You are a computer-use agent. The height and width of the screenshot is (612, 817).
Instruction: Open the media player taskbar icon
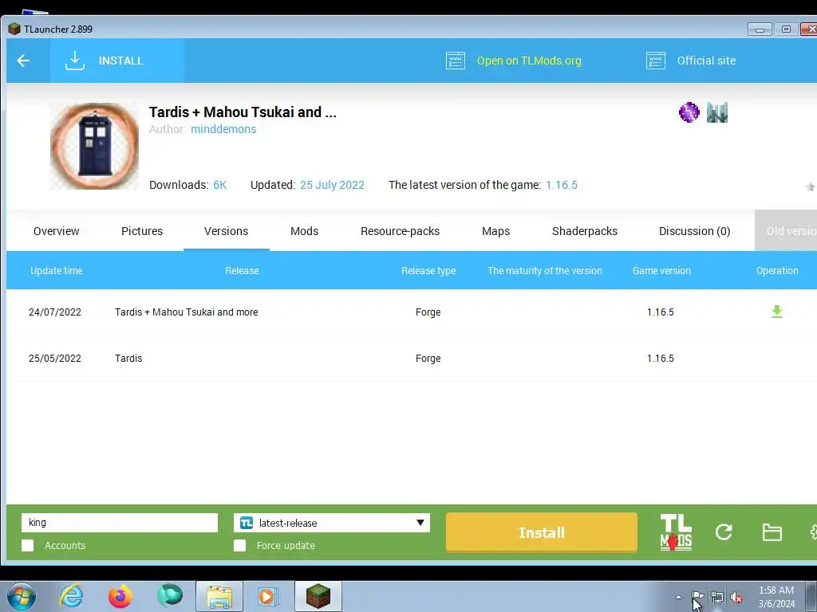(268, 596)
